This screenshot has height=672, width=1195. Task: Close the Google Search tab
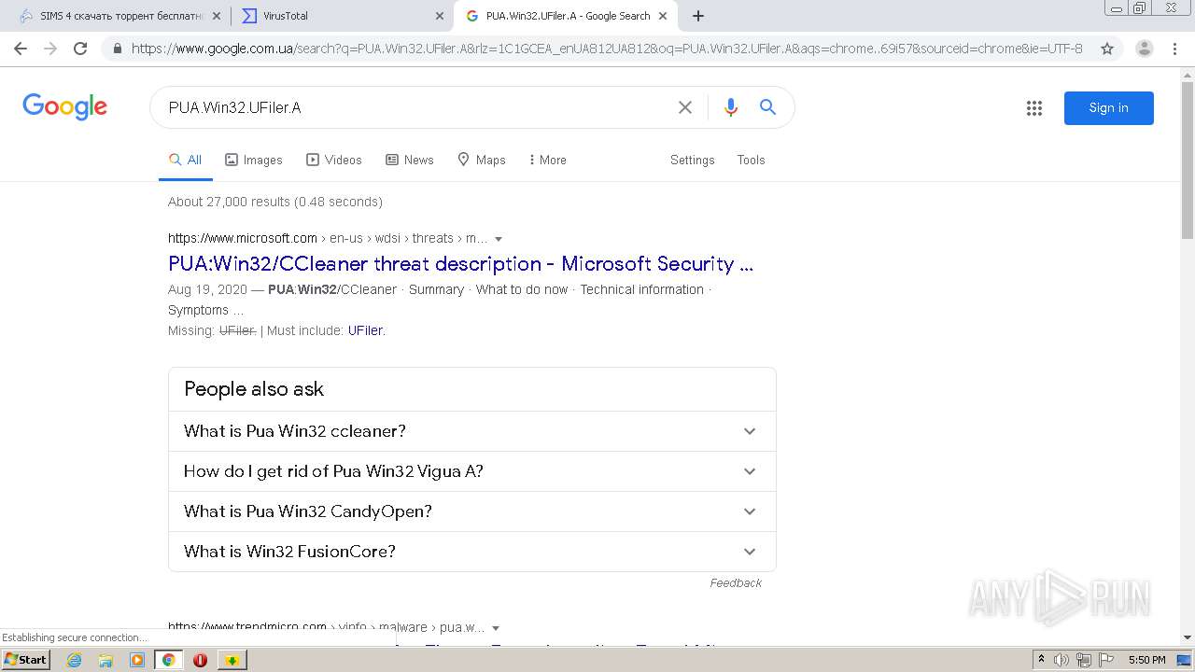(x=663, y=16)
